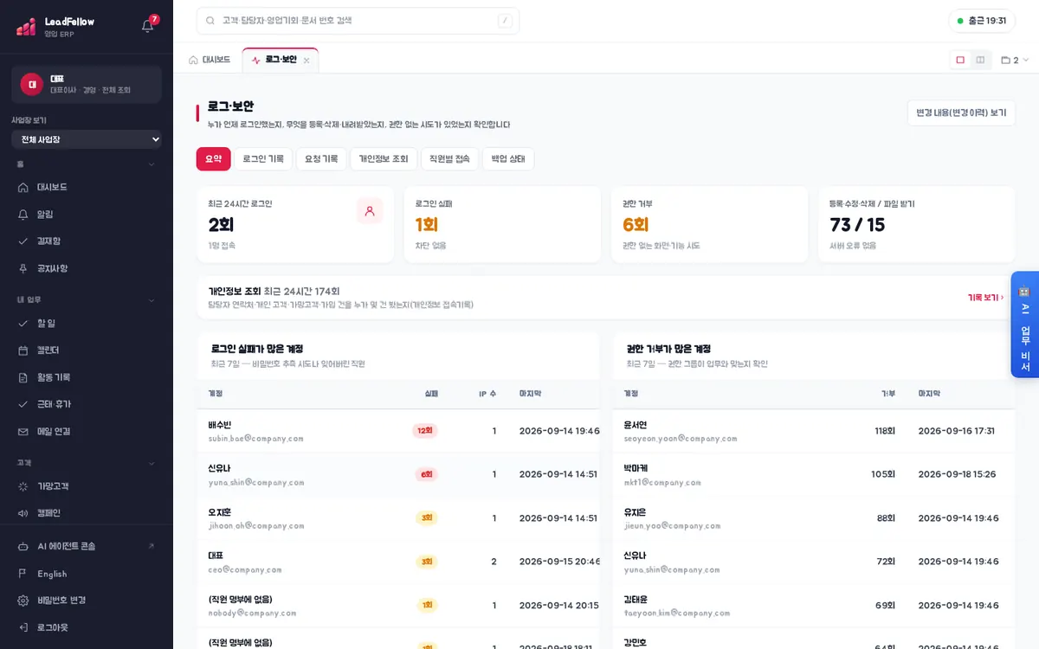Screen dimensions: 1039x649
Task: Select the 오지훈 login failure row
Action: [x=398, y=518]
